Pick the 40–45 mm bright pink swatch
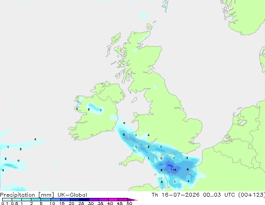The width and height of the screenshot is (265, 205). [x=113, y=200]
